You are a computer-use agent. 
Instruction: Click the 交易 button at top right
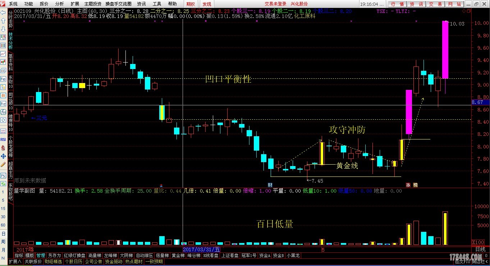(435, 4)
